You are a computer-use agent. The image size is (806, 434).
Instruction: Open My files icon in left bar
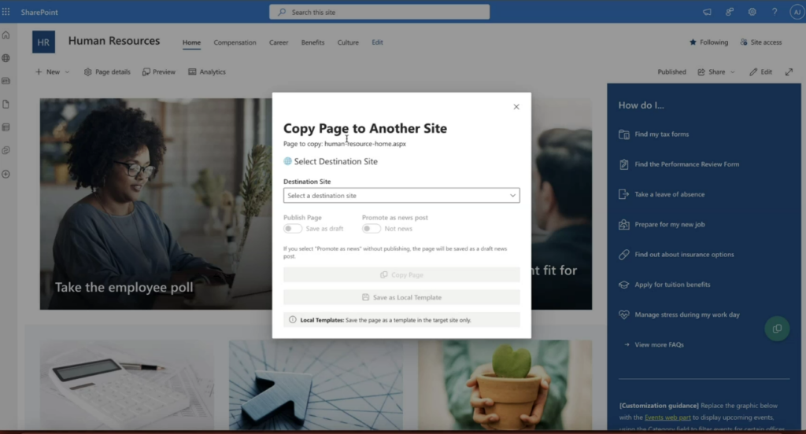(x=6, y=105)
